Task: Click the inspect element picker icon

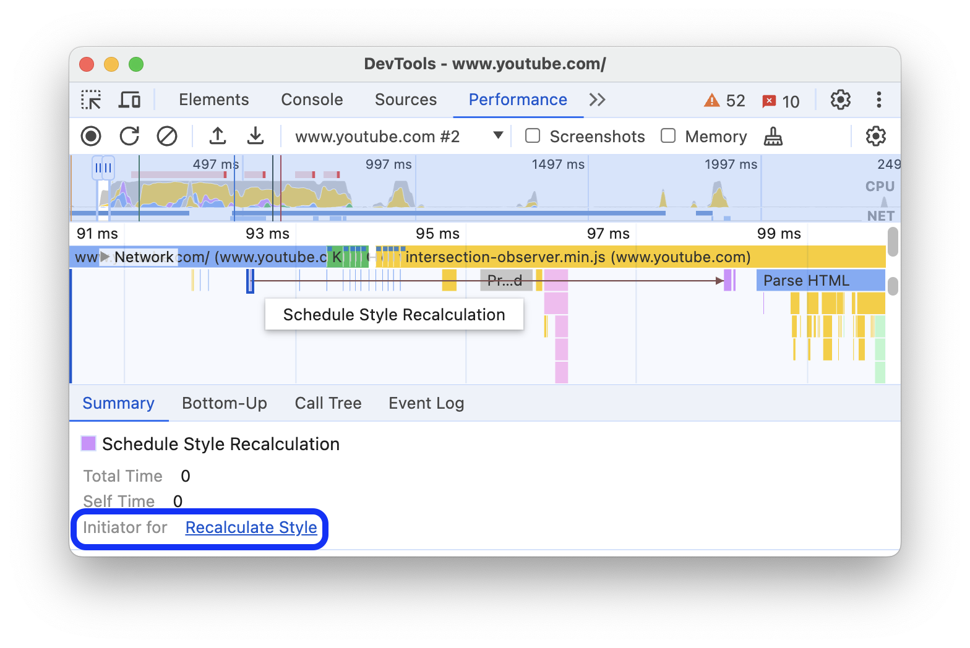Action: (x=91, y=100)
